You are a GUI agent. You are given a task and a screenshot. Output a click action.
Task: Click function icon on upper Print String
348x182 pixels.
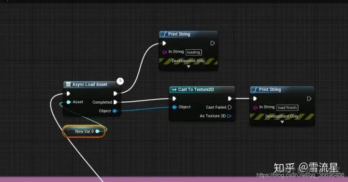click(164, 34)
